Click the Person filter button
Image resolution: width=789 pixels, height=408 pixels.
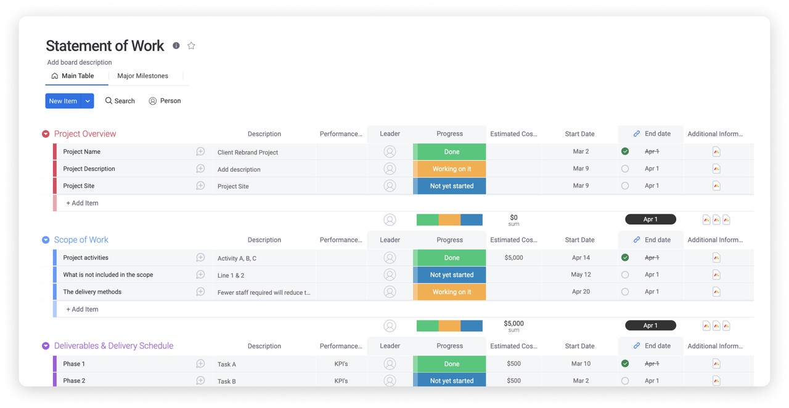point(165,101)
